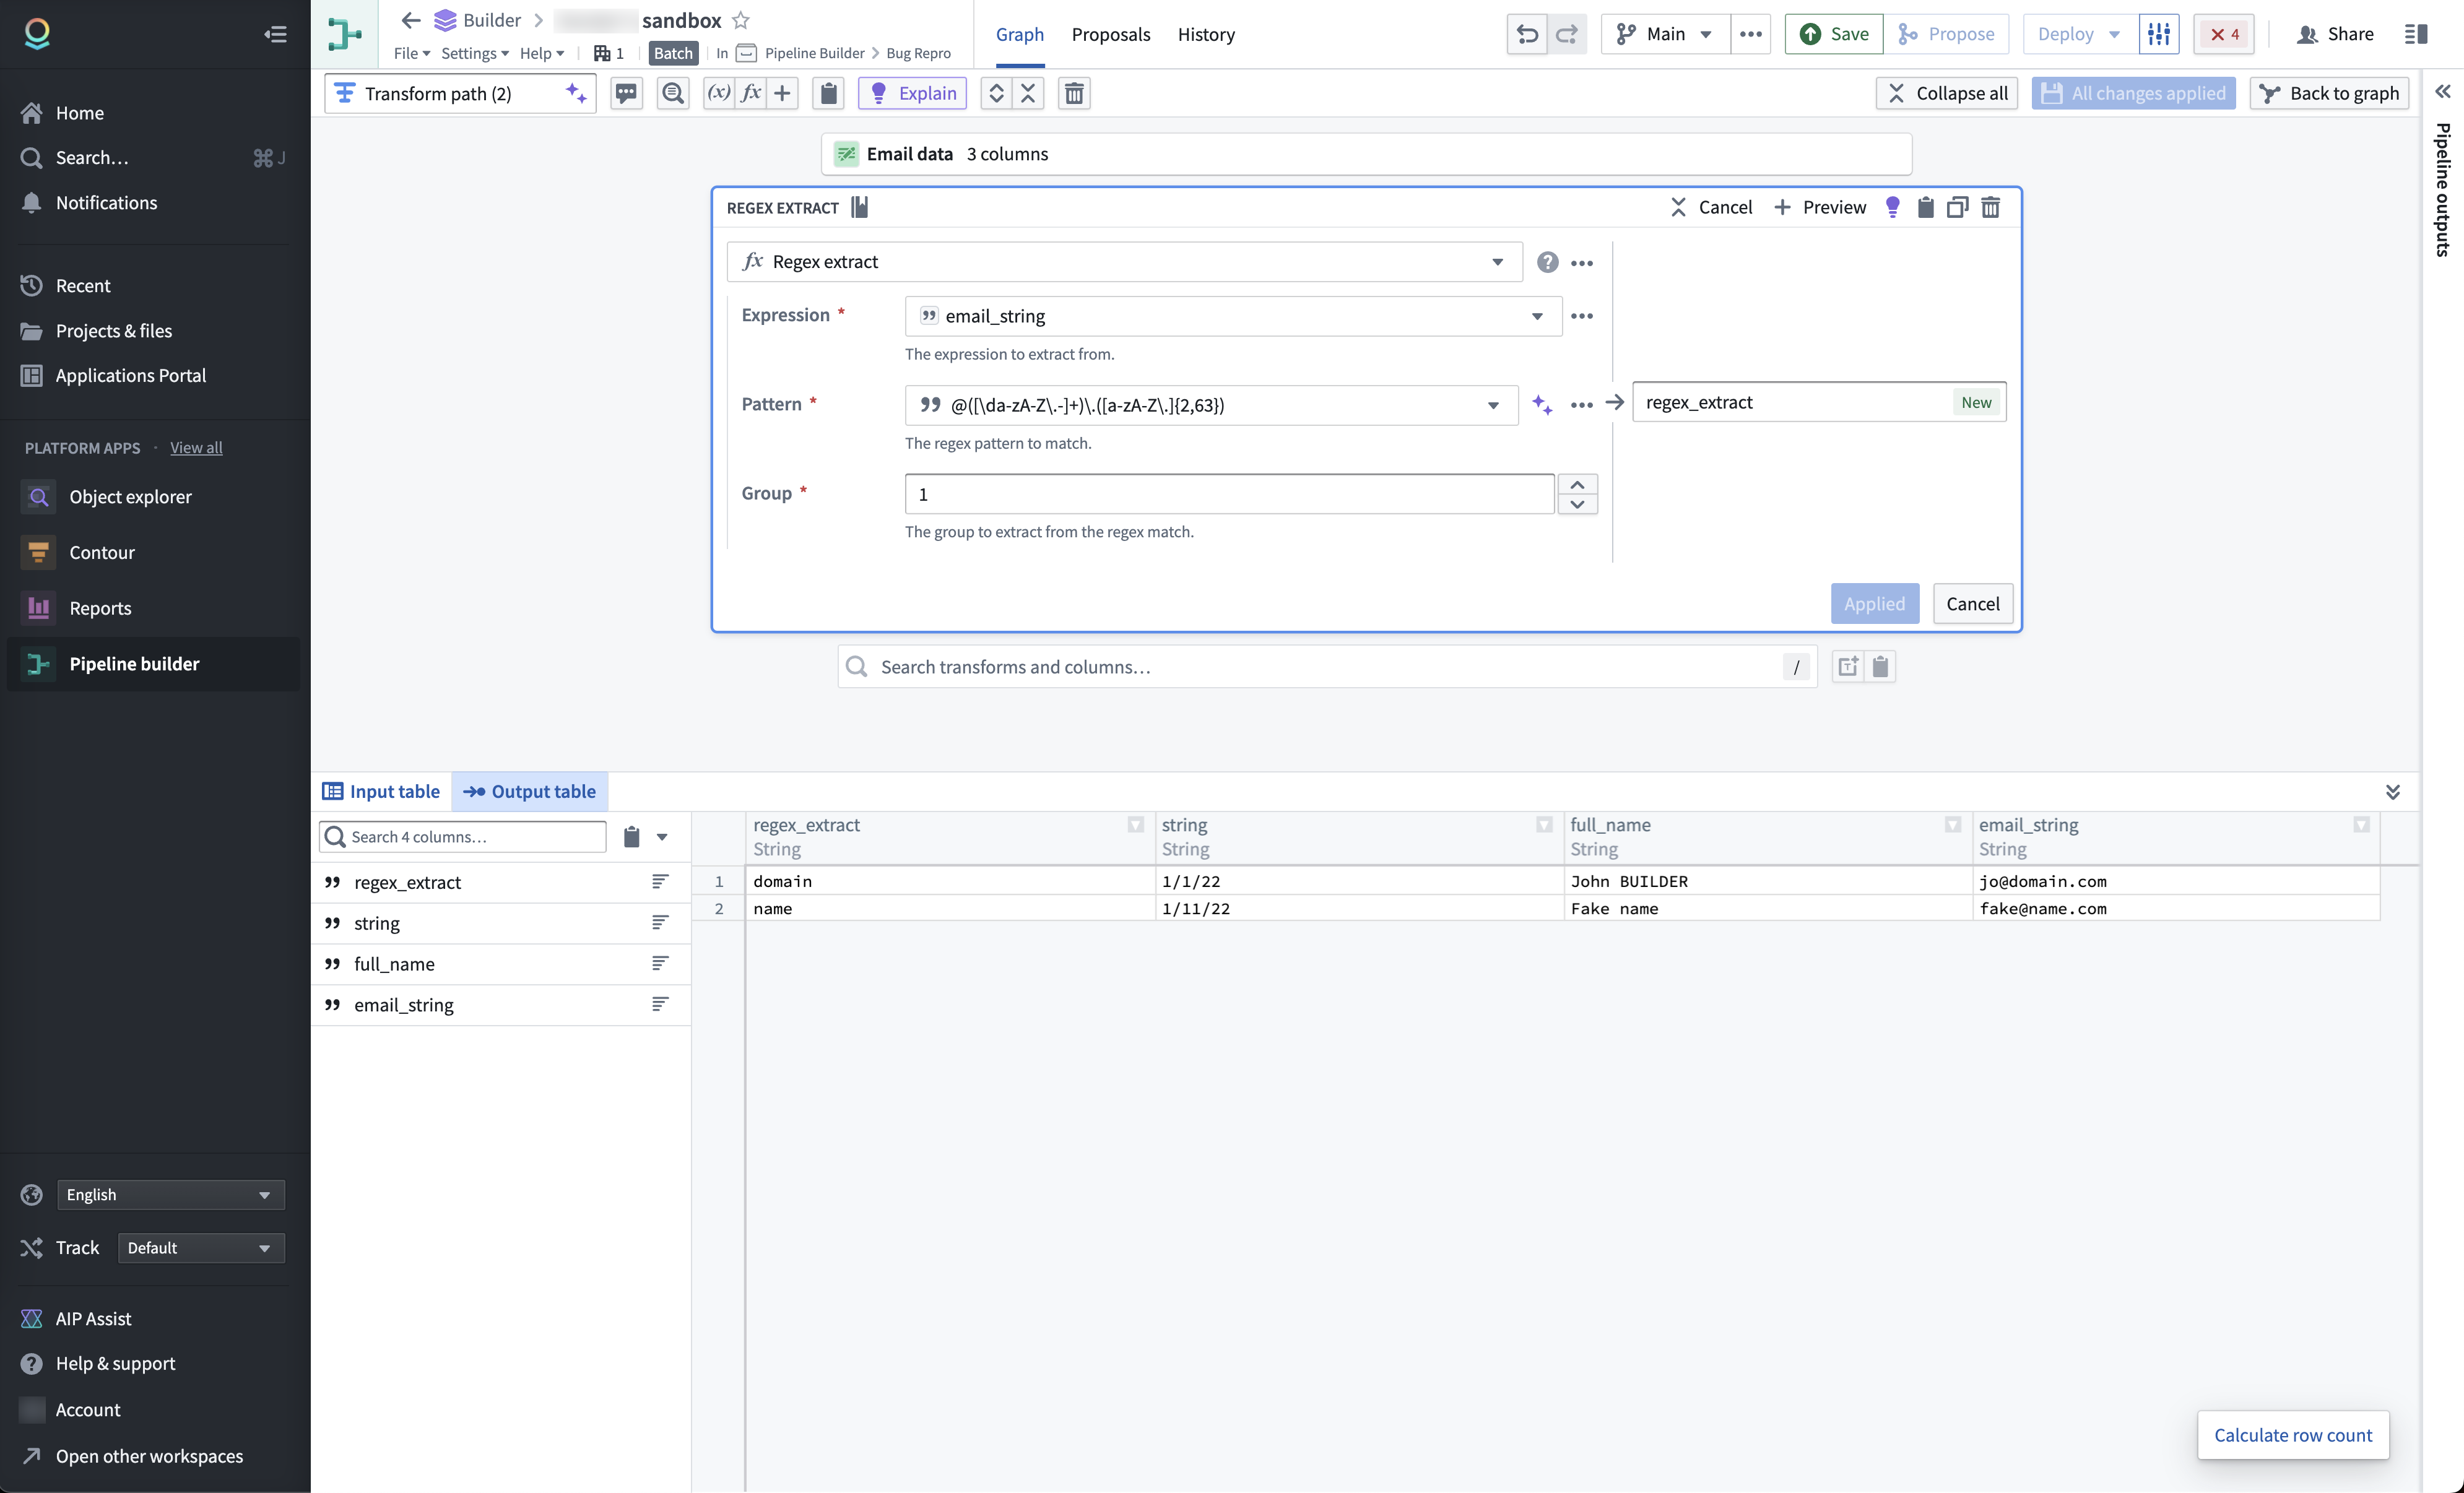Click Calculate row count button

(x=2292, y=1435)
